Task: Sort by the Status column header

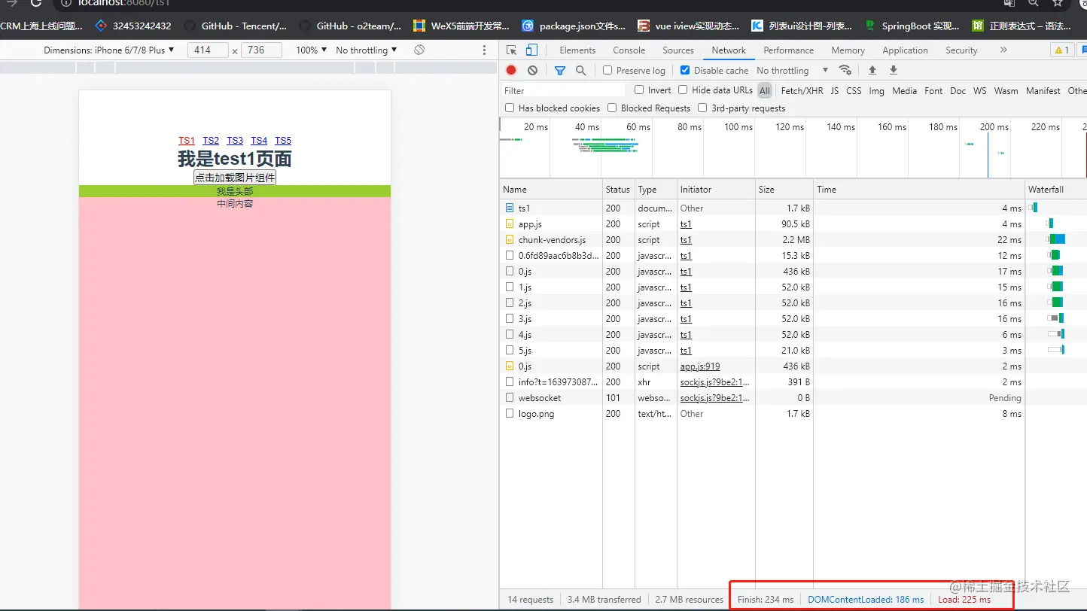Action: (x=618, y=190)
